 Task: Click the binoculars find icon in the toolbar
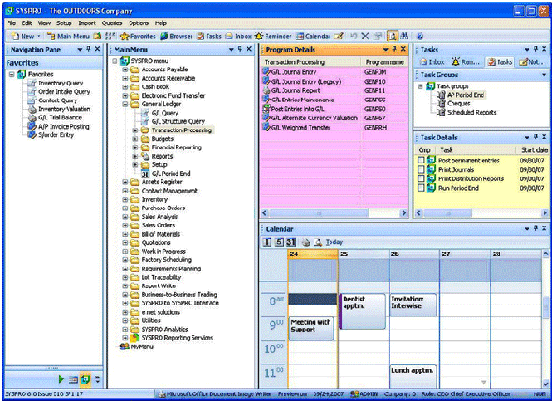tap(404, 36)
